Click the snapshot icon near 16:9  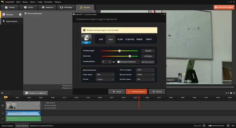pos(231,93)
